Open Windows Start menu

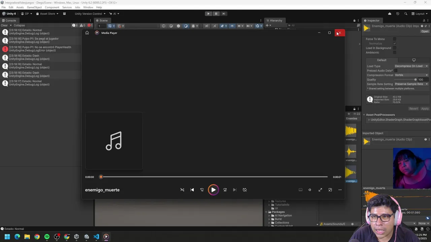7,237
